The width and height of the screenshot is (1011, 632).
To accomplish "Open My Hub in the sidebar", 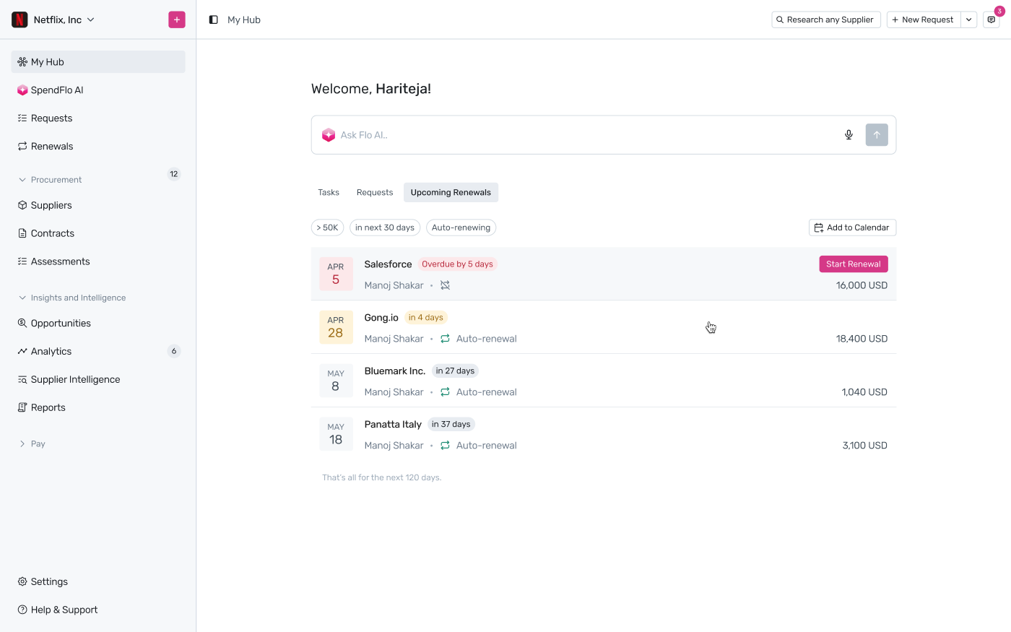I will [x=98, y=62].
